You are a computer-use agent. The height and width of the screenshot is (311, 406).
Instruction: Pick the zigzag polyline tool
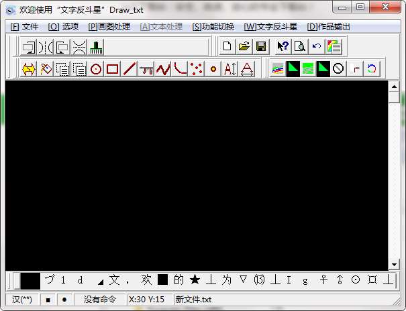coord(163,69)
